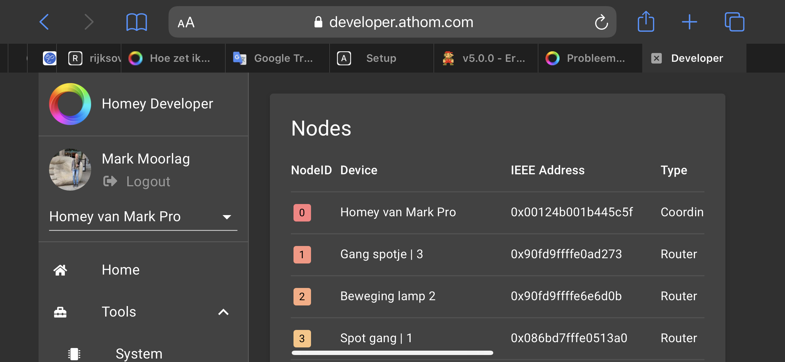
Task: Close the Developer tab
Action: [x=656, y=58]
